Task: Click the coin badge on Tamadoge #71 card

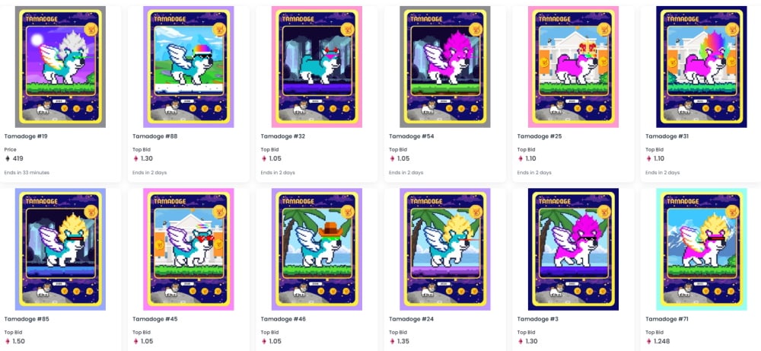Action: (732, 212)
